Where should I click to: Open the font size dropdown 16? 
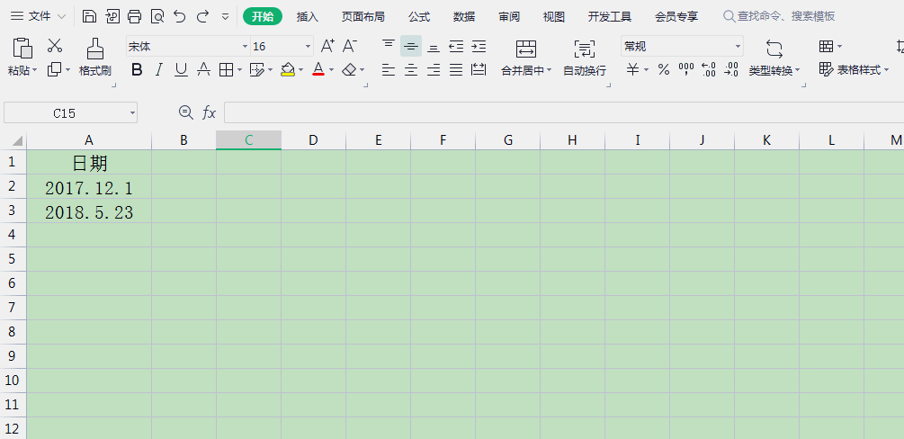[309, 46]
